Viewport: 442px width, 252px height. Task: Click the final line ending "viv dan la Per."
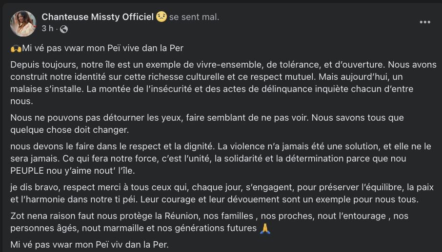click(x=89, y=244)
